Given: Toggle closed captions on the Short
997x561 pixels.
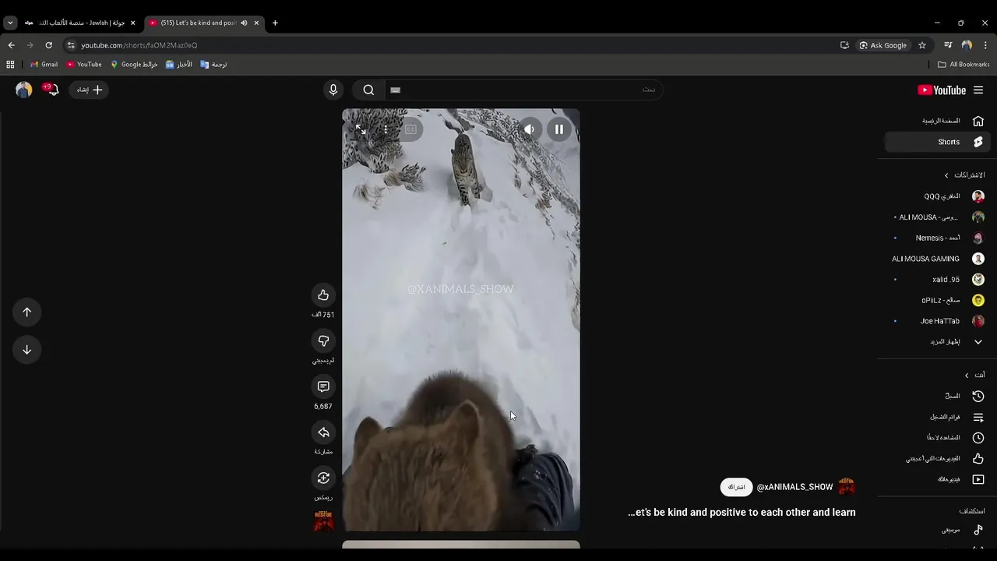Looking at the screenshot, I should point(410,129).
